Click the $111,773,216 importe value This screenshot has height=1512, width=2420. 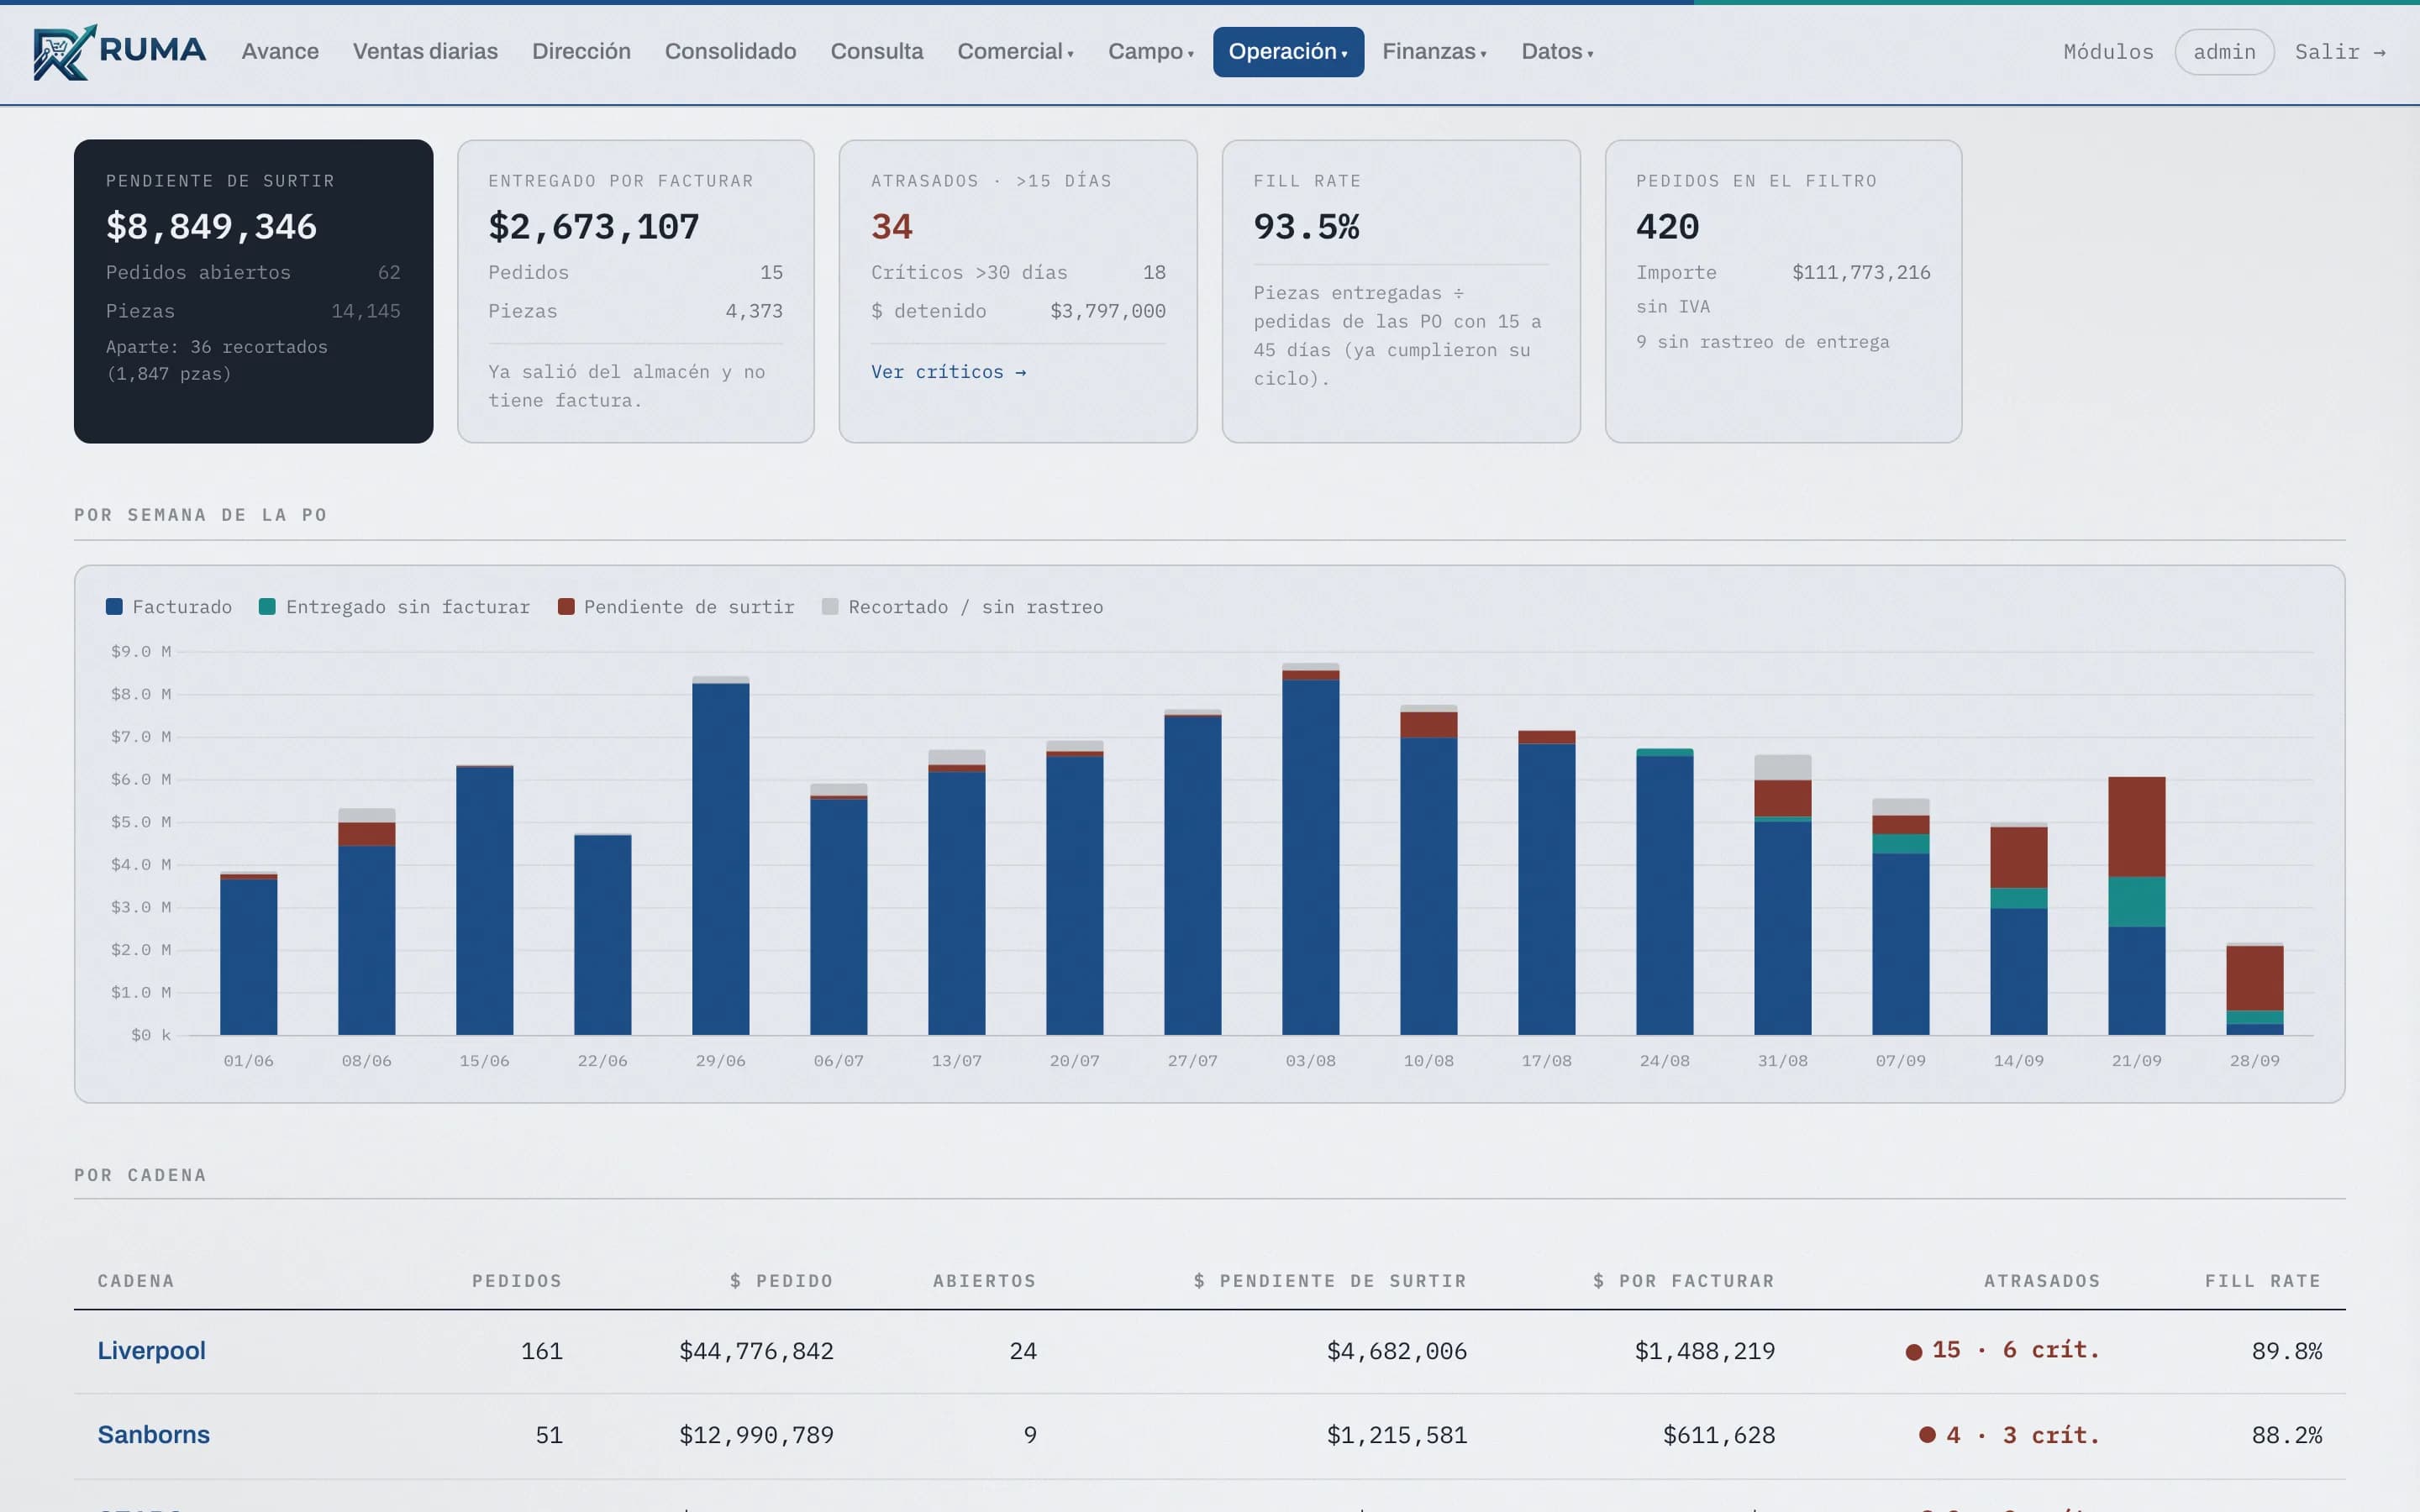pyautogui.click(x=1861, y=272)
